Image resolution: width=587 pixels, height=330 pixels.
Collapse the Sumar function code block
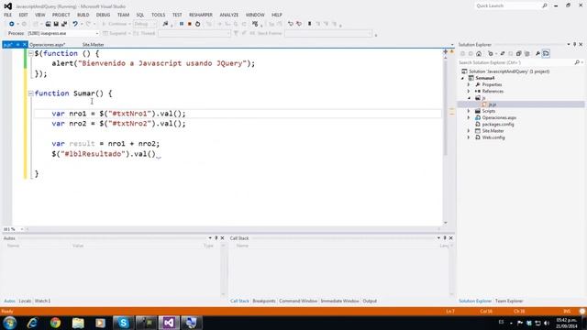(30, 93)
